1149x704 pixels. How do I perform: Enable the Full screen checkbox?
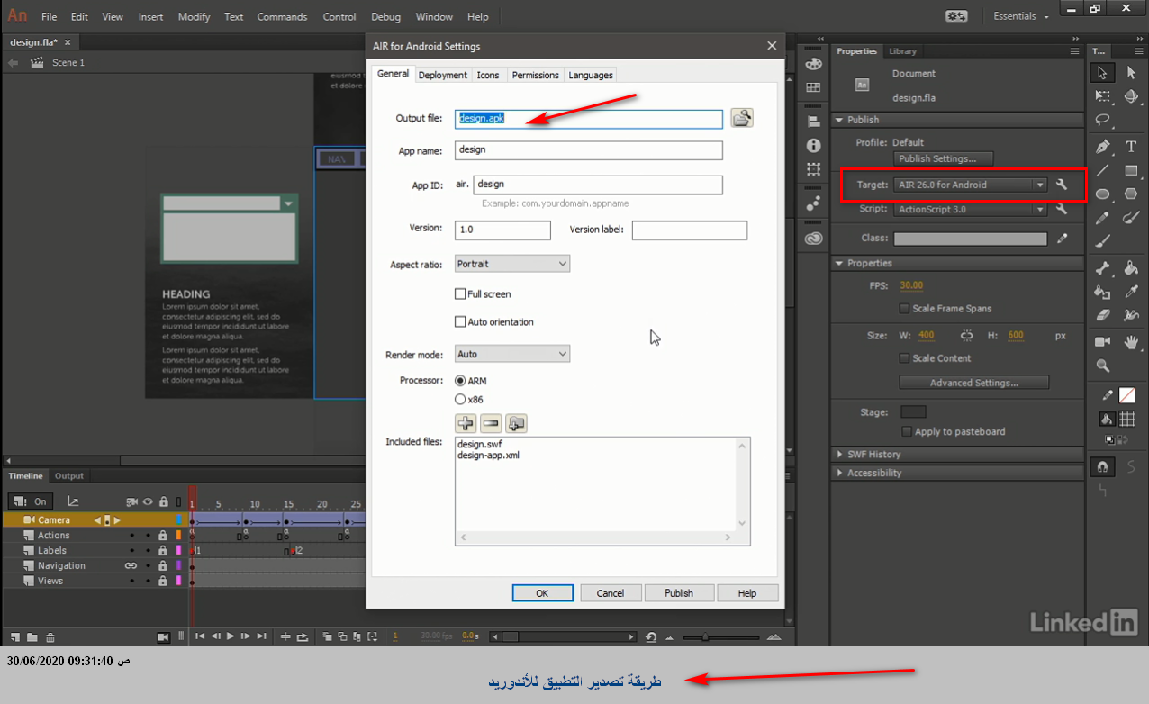pyautogui.click(x=460, y=294)
